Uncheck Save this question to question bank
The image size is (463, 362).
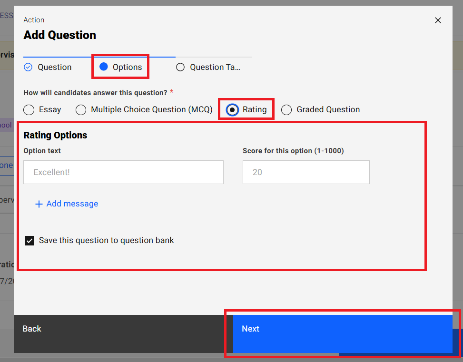click(30, 241)
